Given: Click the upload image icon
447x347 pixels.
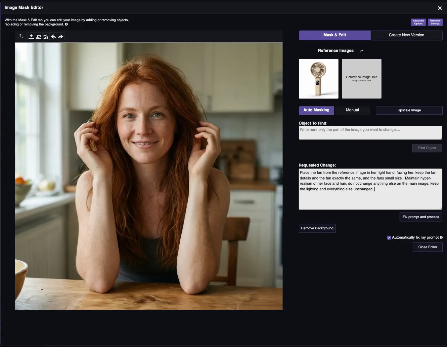Looking at the screenshot, I should coord(20,36).
